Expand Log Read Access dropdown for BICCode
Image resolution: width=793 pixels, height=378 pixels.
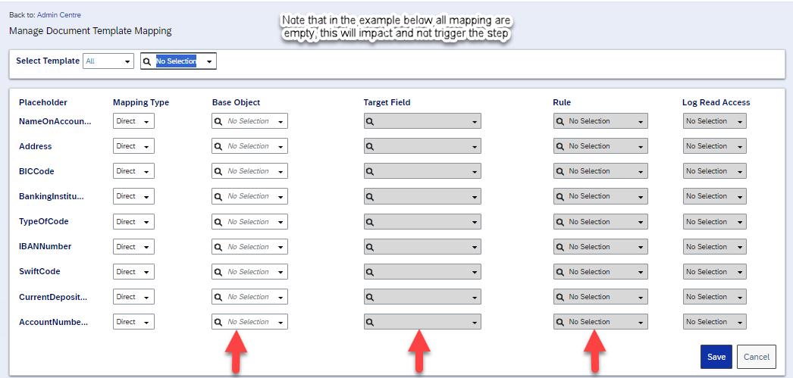[x=715, y=171]
